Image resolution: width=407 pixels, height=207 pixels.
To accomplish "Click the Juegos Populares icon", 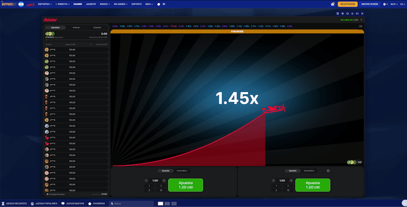I will pos(32,204).
